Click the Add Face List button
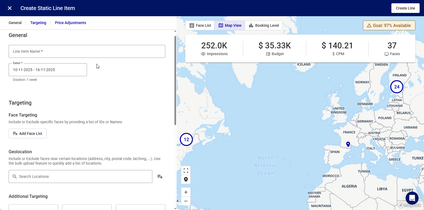 pyautogui.click(x=28, y=134)
